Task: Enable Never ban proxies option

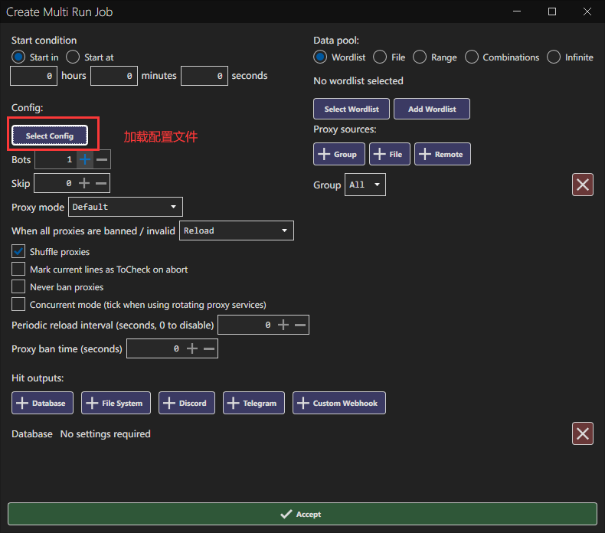Action: pyautogui.click(x=18, y=286)
